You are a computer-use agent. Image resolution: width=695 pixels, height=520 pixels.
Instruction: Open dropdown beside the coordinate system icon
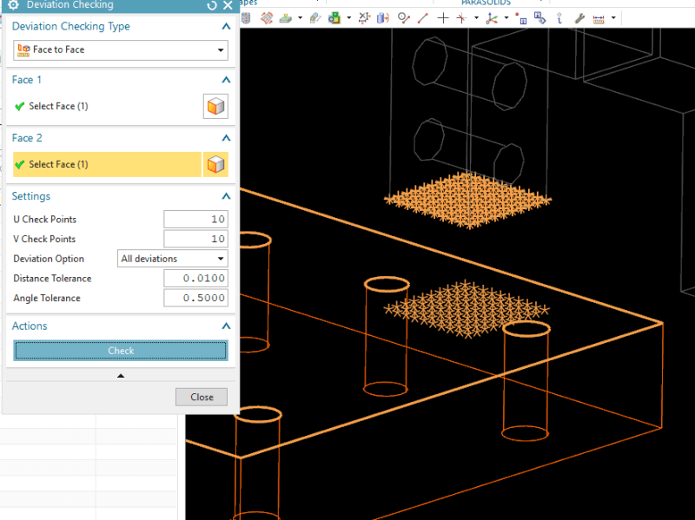pyautogui.click(x=506, y=18)
